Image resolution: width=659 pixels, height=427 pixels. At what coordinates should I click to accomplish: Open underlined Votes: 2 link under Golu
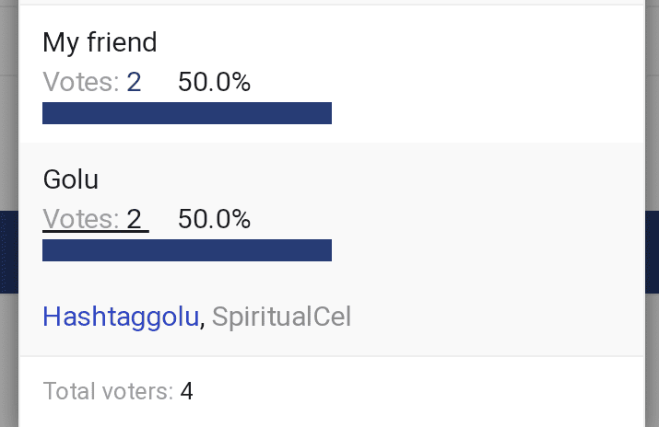coord(95,219)
